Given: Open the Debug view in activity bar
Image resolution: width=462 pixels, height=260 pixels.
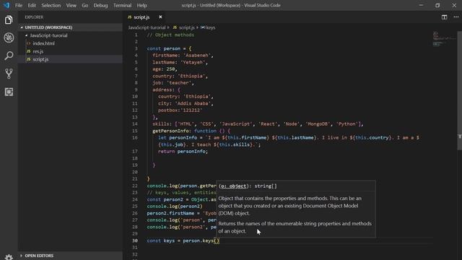Looking at the screenshot, I should [9, 38].
